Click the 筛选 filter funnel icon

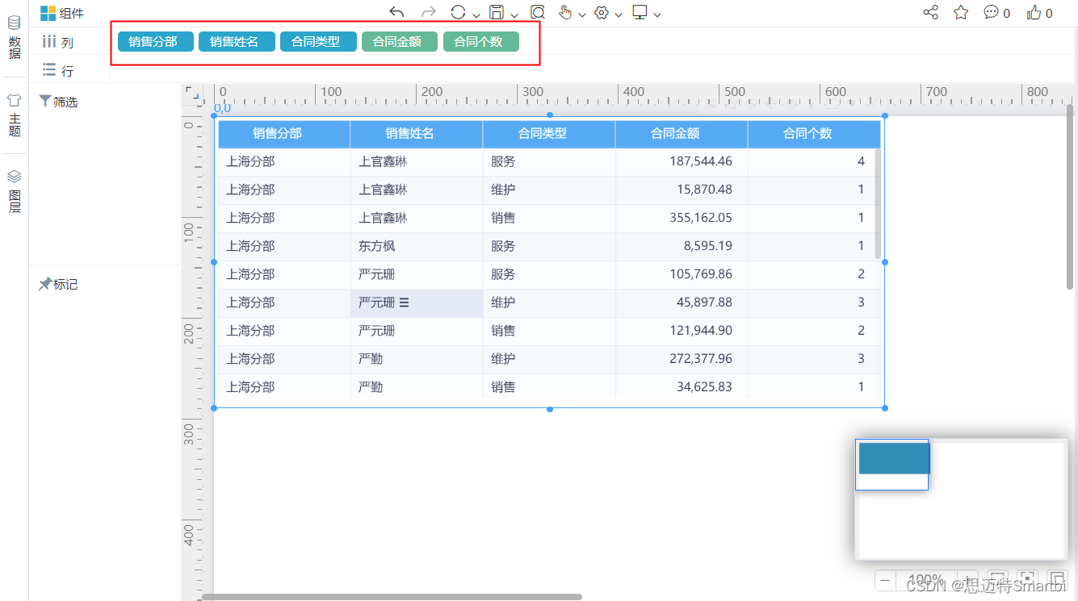click(x=45, y=102)
